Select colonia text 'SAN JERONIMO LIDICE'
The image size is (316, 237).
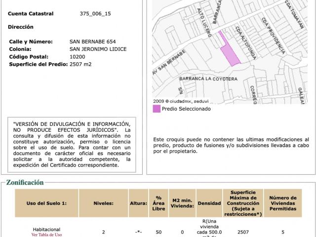(98, 49)
